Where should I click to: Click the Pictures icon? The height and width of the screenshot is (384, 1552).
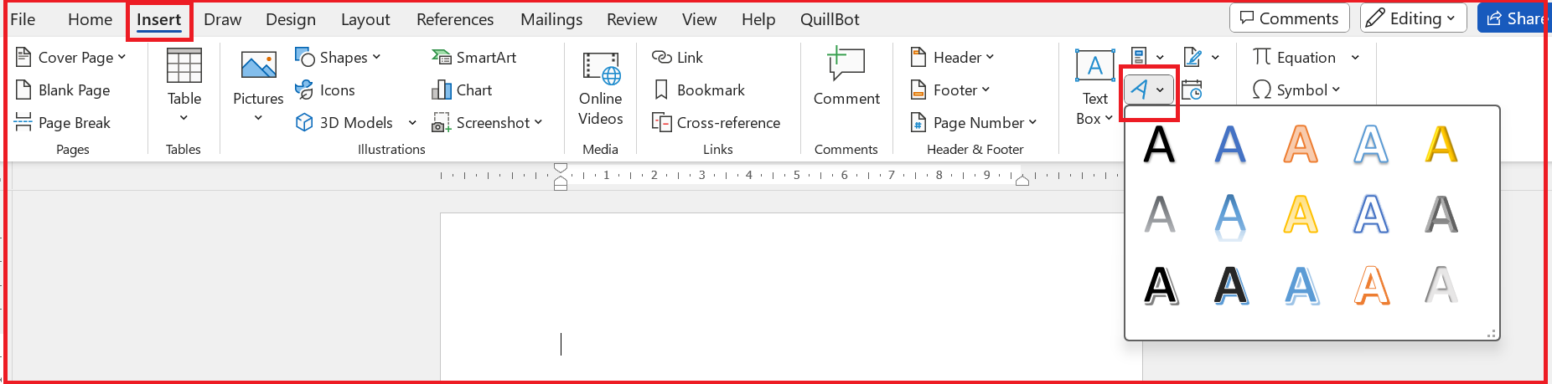(258, 65)
